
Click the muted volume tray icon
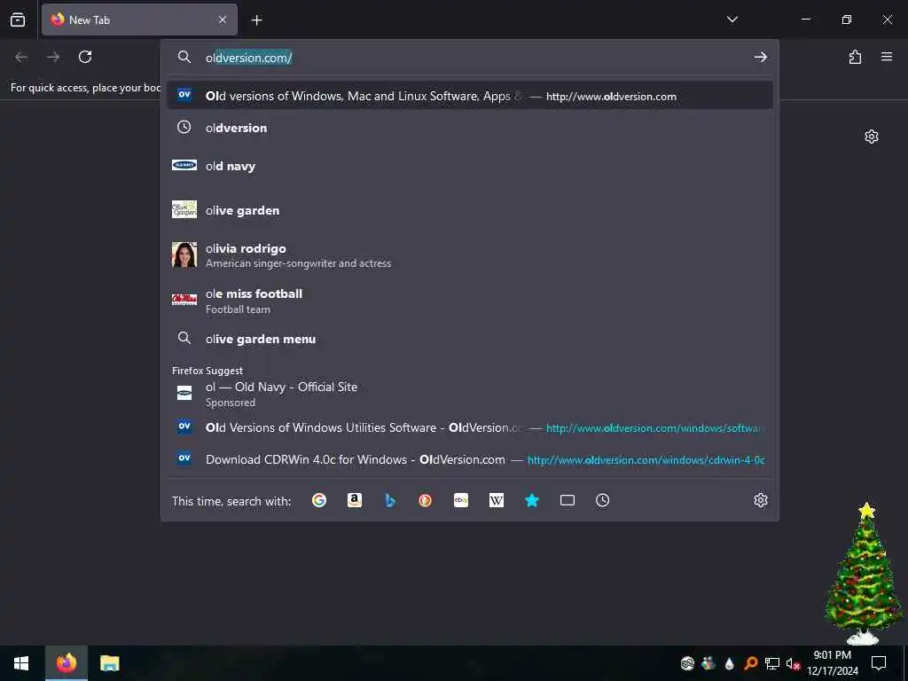[793, 663]
